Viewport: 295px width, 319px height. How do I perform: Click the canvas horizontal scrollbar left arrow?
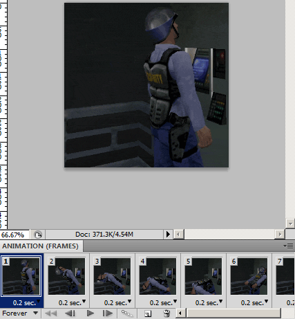[178, 235]
